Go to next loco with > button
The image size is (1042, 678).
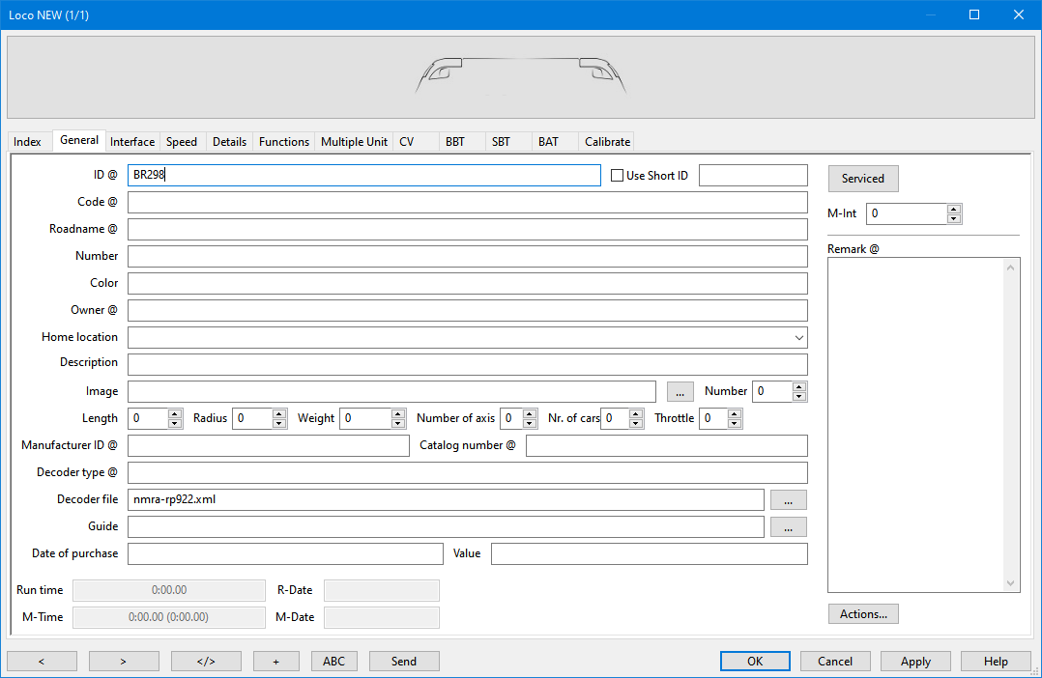124,662
